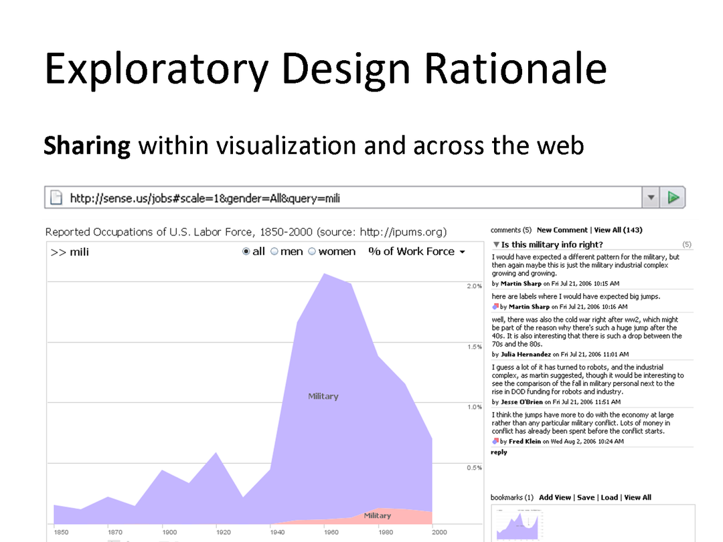Click the pink Military area on chart
723x542 pixels.
click(x=378, y=516)
